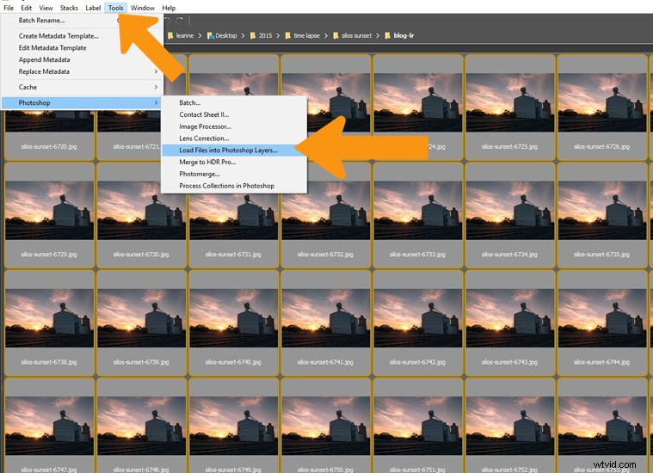This screenshot has width=653, height=473.
Task: Select thumbnail silos-sunset-6751.jpg
Action: (x=418, y=426)
